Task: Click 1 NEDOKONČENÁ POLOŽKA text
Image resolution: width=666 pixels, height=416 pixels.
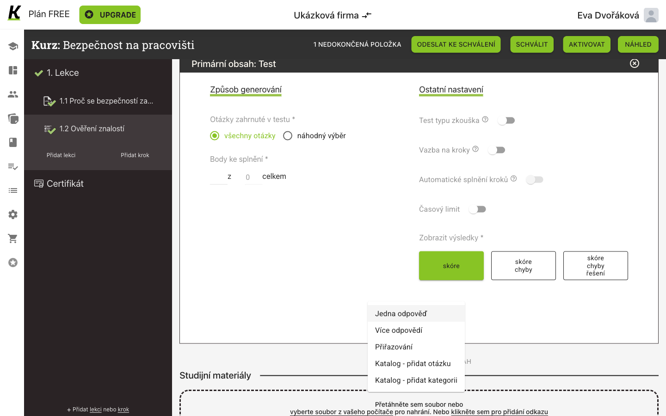Action: pyautogui.click(x=358, y=44)
